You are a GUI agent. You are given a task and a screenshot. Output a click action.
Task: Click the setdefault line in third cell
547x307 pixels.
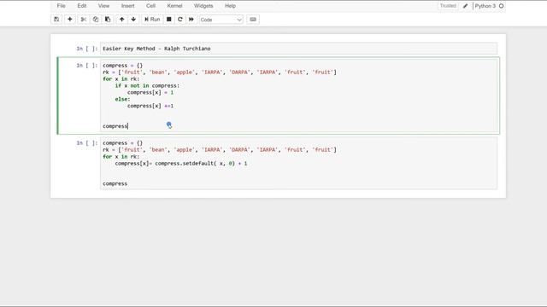(x=180, y=163)
